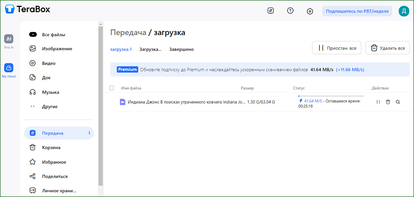
Task: Click the Музыка headphones icon
Action: tap(33, 92)
